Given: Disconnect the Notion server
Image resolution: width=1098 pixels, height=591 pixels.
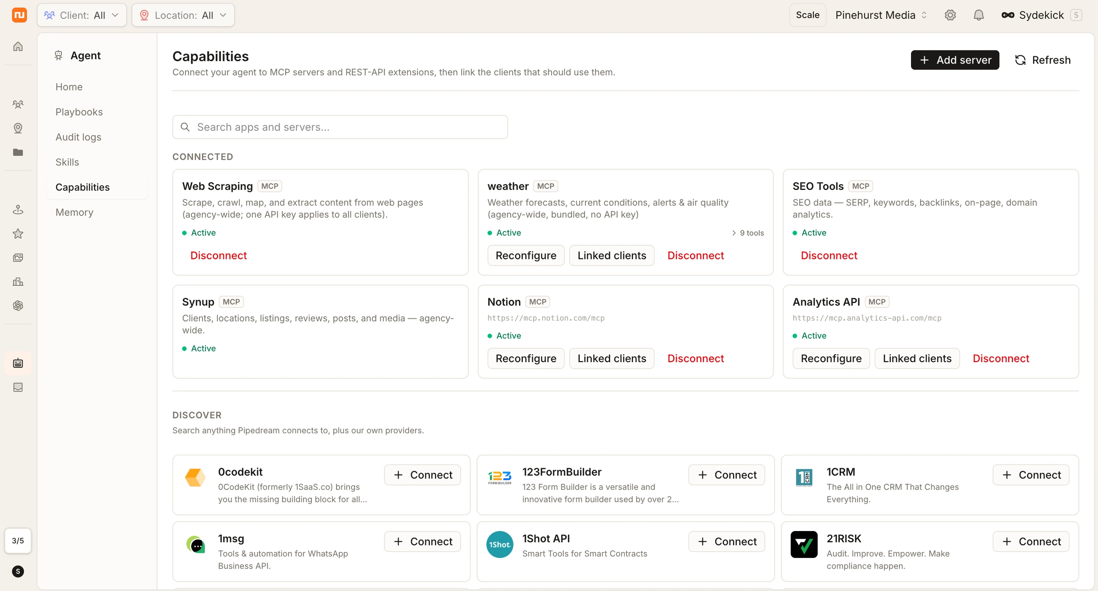Looking at the screenshot, I should pyautogui.click(x=696, y=358).
